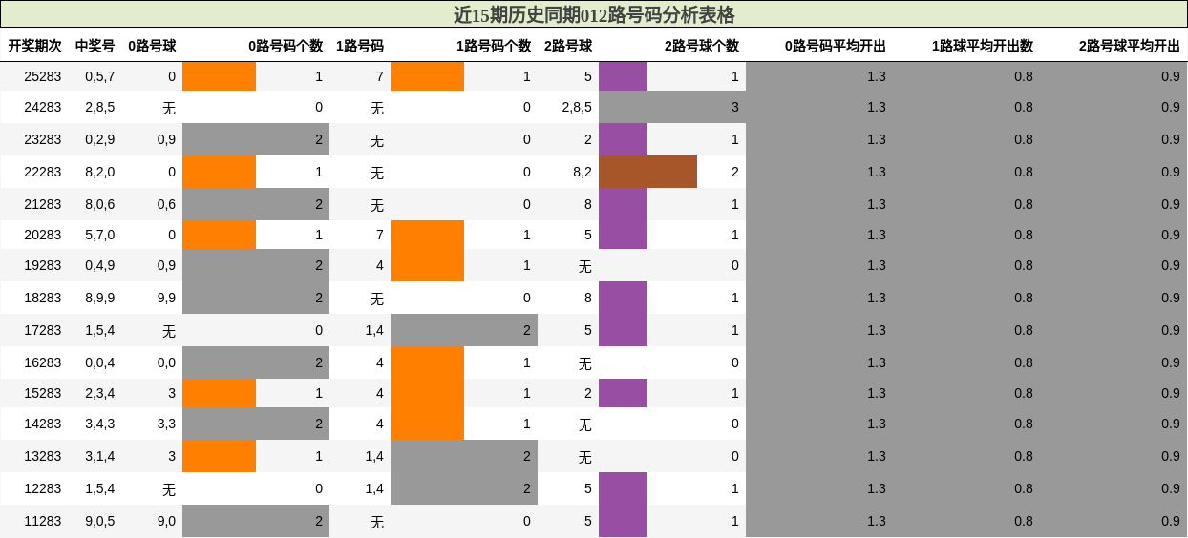
Task: Select period cell 22283
Action: point(43,172)
